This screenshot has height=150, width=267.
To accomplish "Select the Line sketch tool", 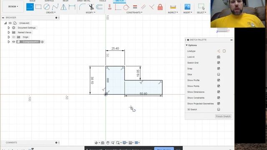I will pyautogui.click(x=30, y=7).
